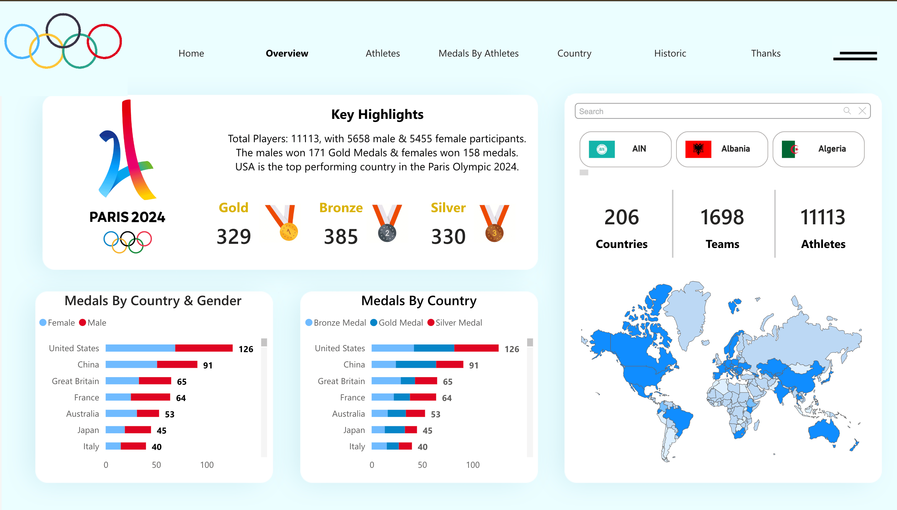Toggle the Male legend item

92,322
